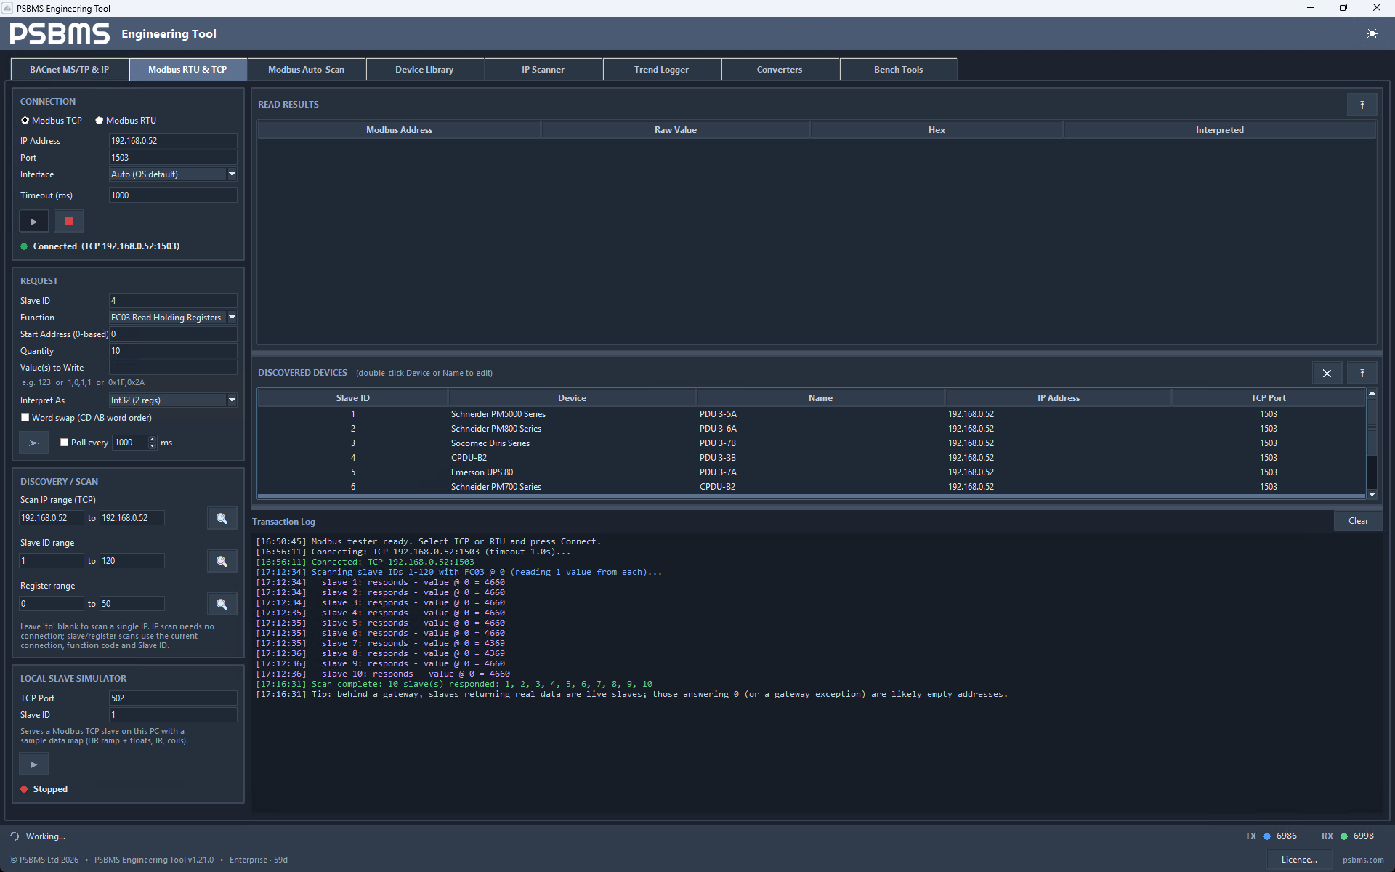This screenshot has height=872, width=1395.
Task: Open the IP Scanner tab
Action: click(543, 70)
